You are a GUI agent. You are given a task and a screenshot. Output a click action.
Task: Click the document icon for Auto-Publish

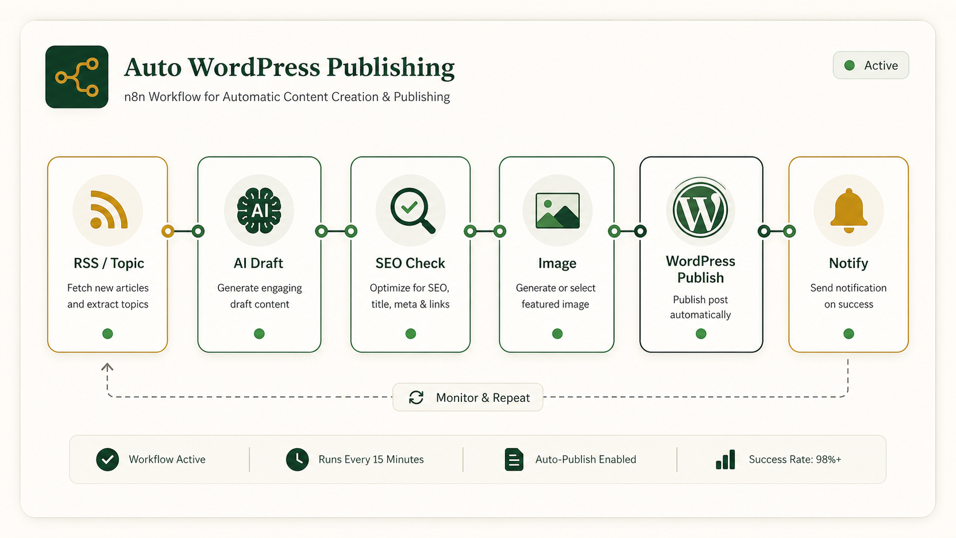point(514,459)
